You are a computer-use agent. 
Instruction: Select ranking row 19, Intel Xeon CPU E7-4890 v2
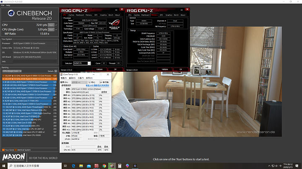pyautogui.click(x=30, y=132)
